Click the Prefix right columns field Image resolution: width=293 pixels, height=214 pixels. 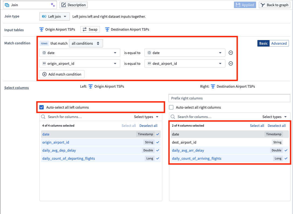(x=229, y=98)
